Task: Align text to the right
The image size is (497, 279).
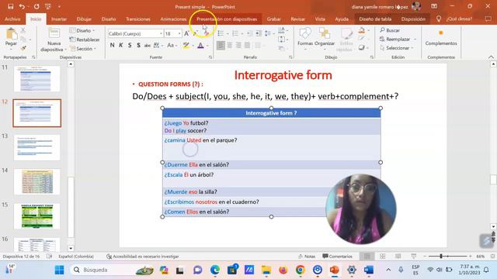Action: (238, 45)
